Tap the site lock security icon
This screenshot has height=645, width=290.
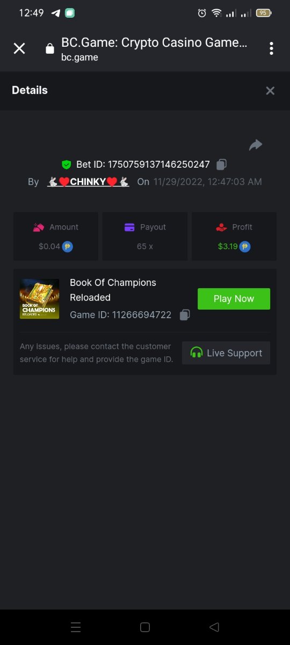coord(50,49)
